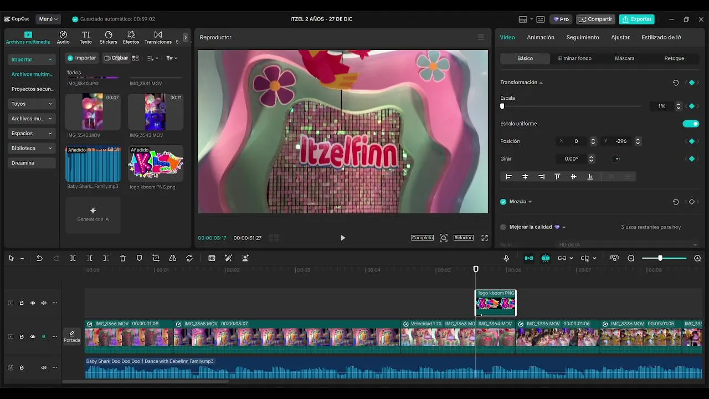Open the Estilizado de IA tab
The image size is (709, 399).
661,37
